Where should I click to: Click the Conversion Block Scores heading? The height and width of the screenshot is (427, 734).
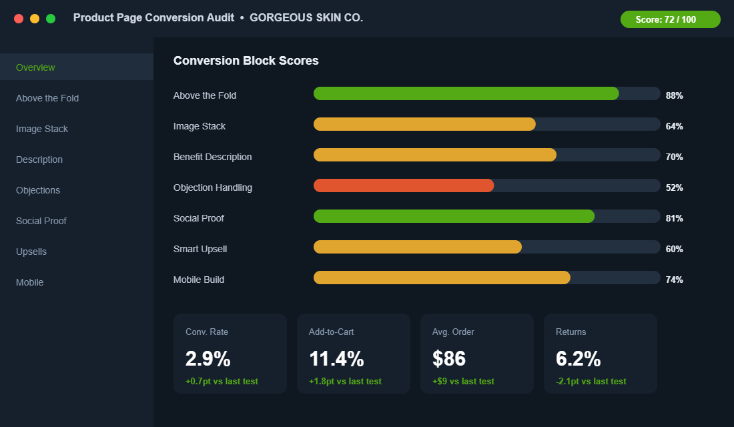[x=246, y=61]
